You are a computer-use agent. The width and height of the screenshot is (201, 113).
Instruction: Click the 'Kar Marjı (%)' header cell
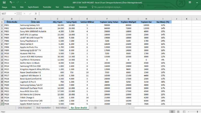(163, 22)
